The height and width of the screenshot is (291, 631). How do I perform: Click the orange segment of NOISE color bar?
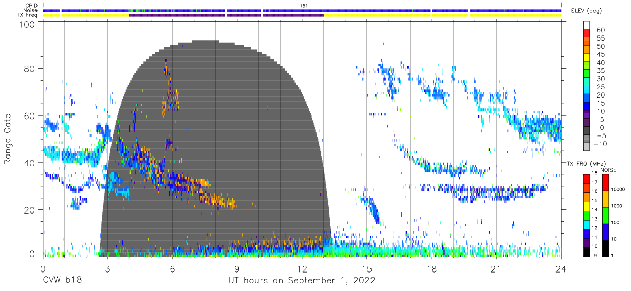605,199
